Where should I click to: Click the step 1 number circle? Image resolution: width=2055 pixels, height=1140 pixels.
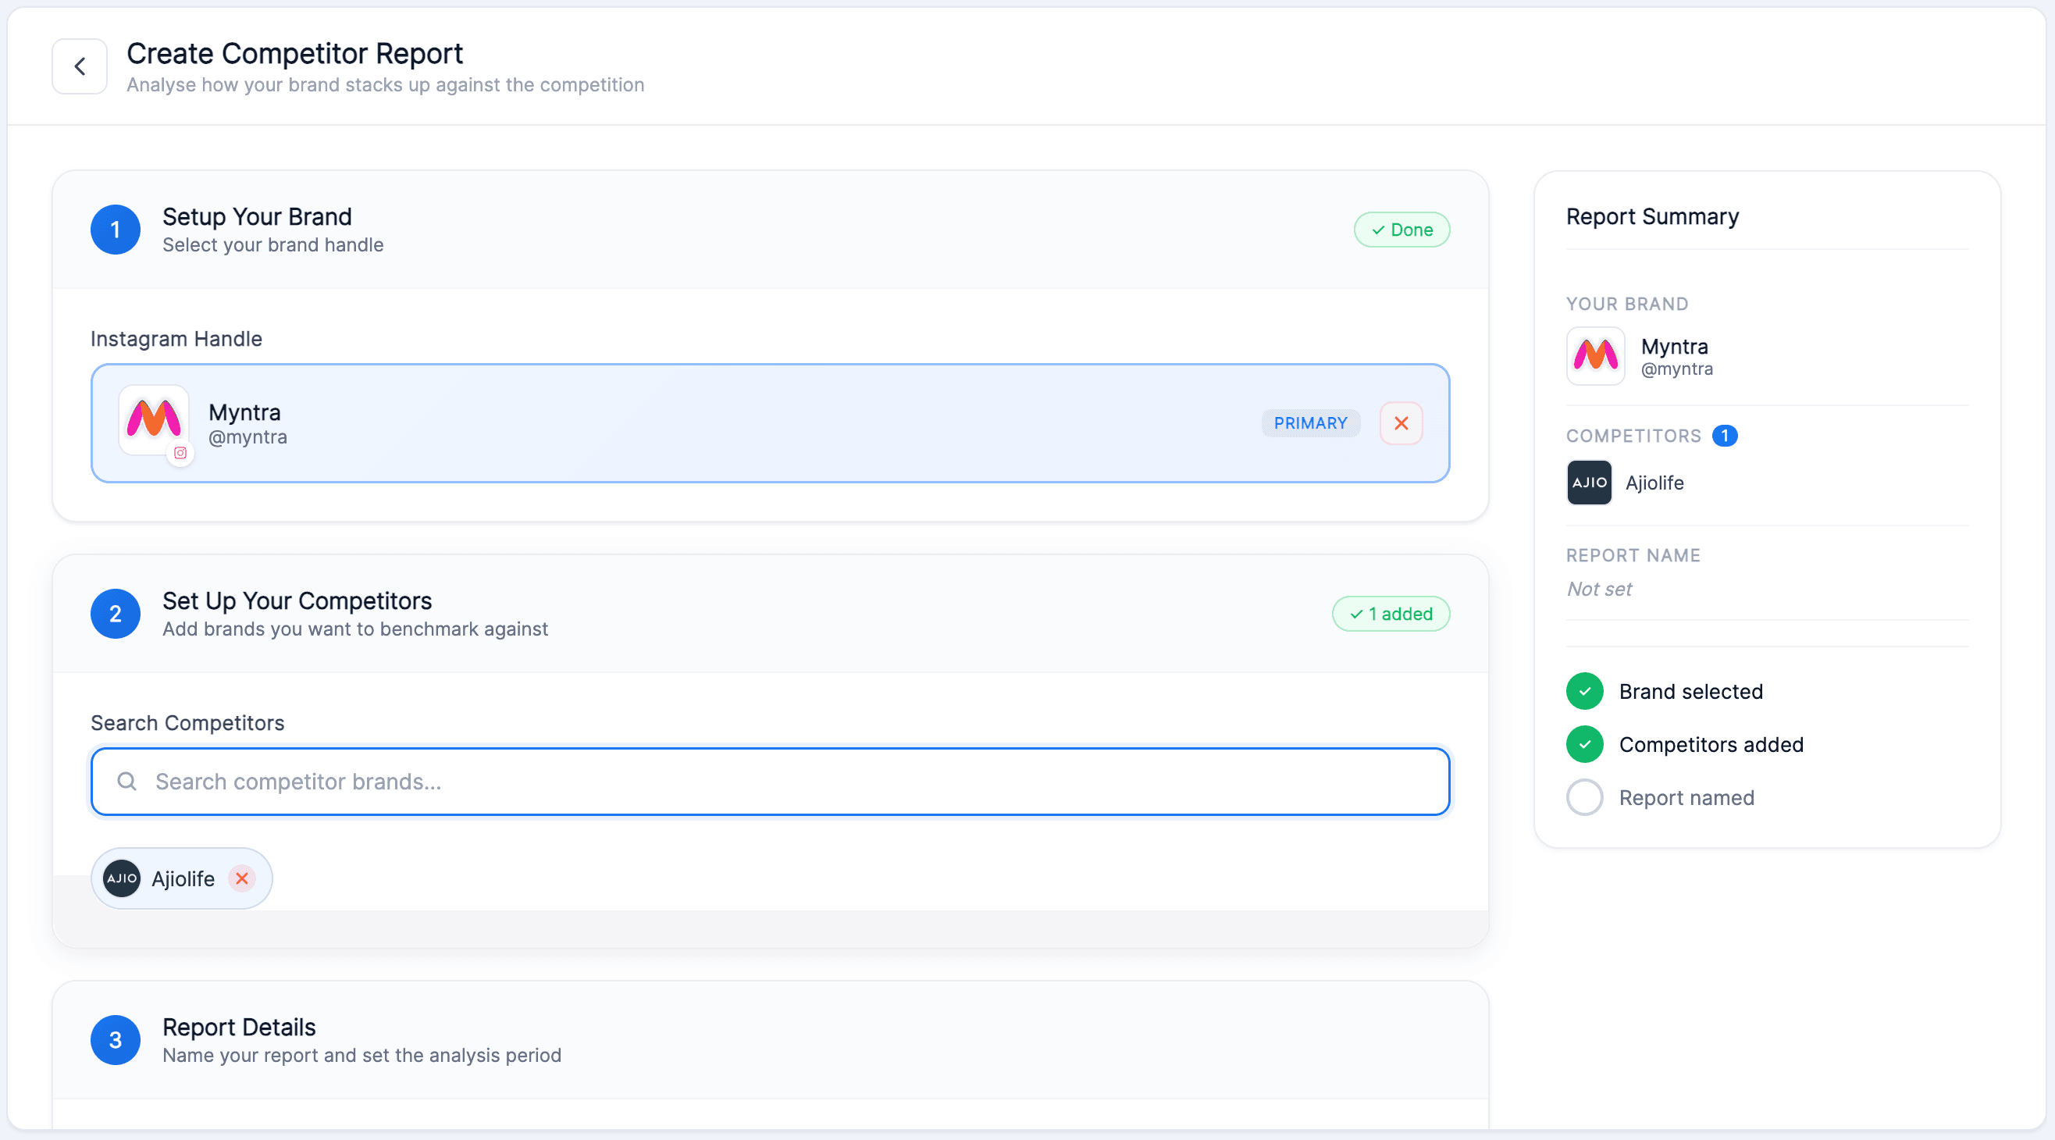click(116, 230)
